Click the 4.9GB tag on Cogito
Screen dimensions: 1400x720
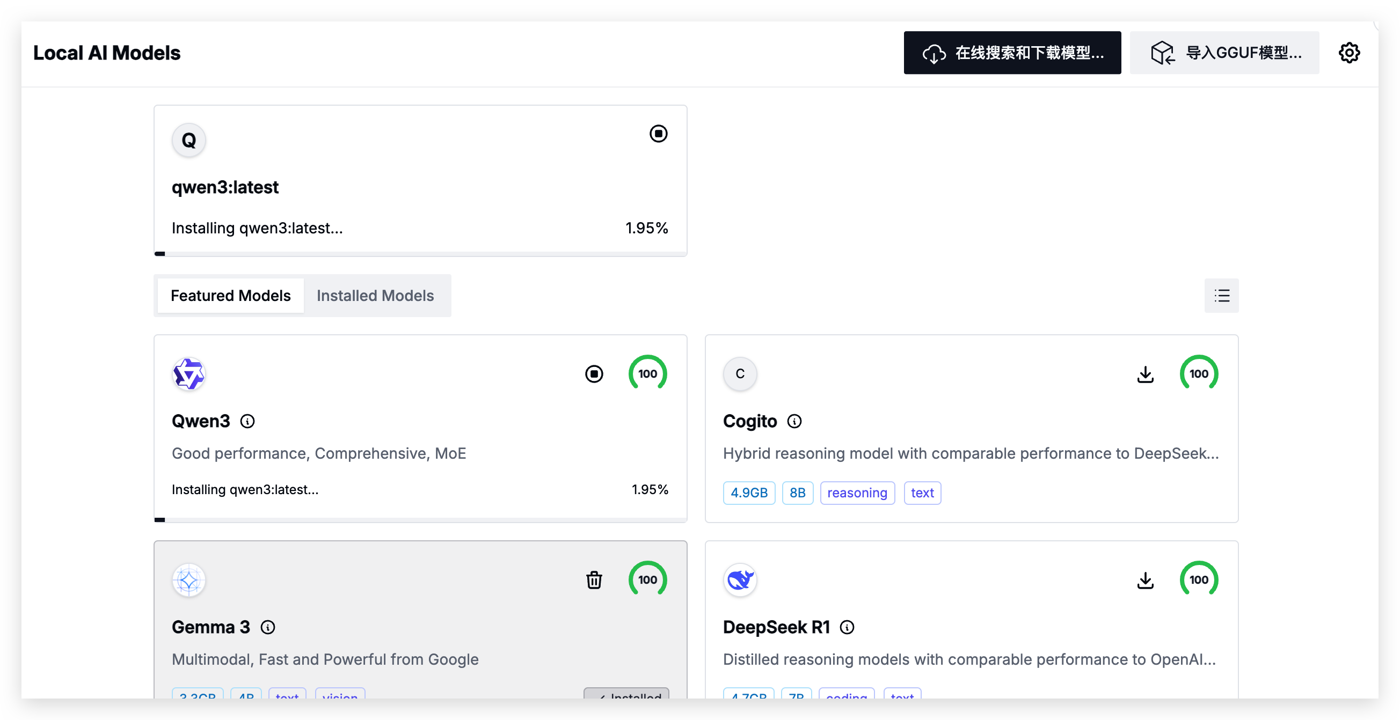pos(749,493)
